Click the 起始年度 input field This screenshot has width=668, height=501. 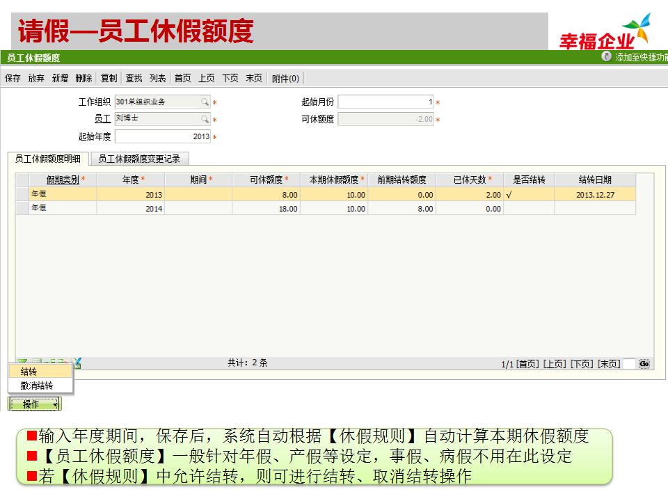click(x=162, y=137)
